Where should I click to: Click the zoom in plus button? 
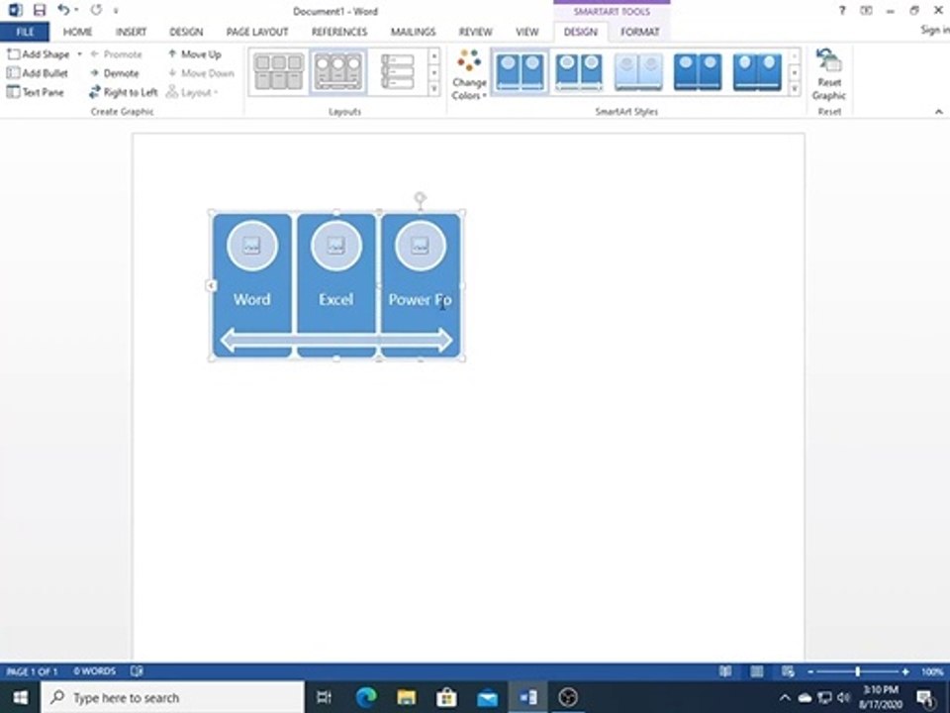click(x=905, y=671)
